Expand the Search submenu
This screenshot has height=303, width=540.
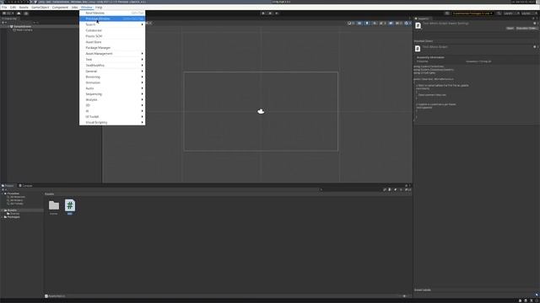click(x=112, y=24)
